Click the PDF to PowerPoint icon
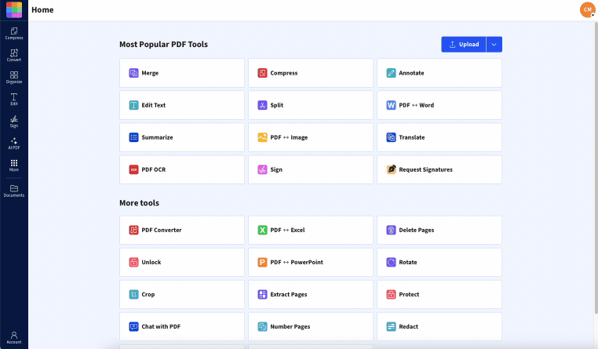The height and width of the screenshot is (349, 598). pos(262,262)
